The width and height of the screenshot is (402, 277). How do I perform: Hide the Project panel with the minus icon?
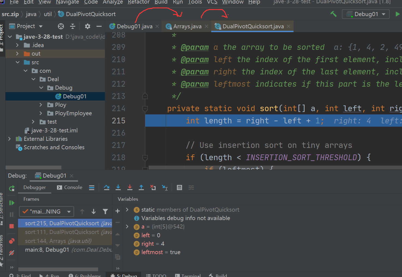(99, 26)
